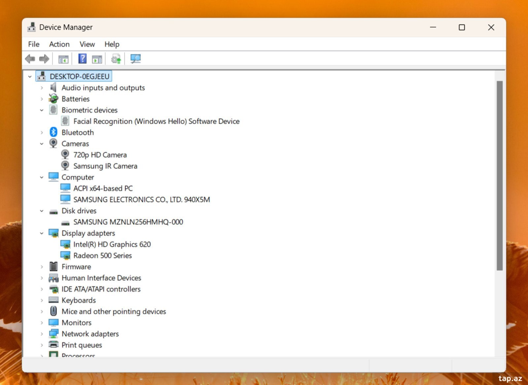Select the 720p HD Camera device

coord(100,155)
